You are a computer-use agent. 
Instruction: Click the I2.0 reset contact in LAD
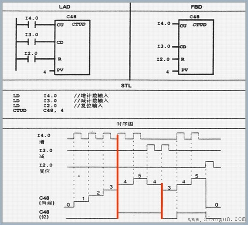point(32,59)
